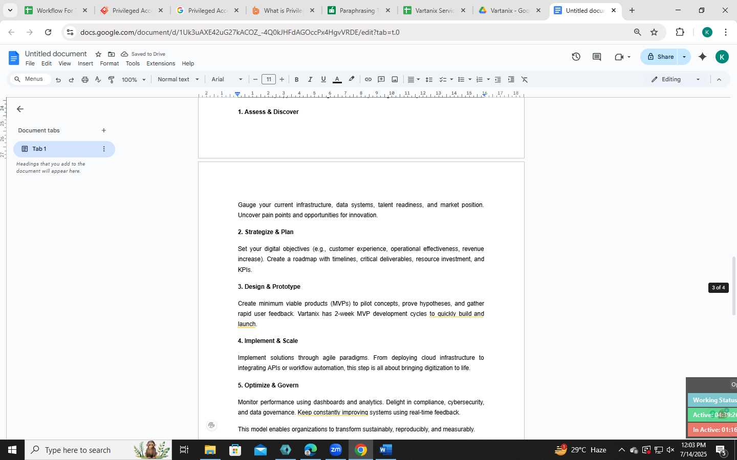The image size is (737, 460).
Task: Apply a numbered list
Action: [480, 80]
